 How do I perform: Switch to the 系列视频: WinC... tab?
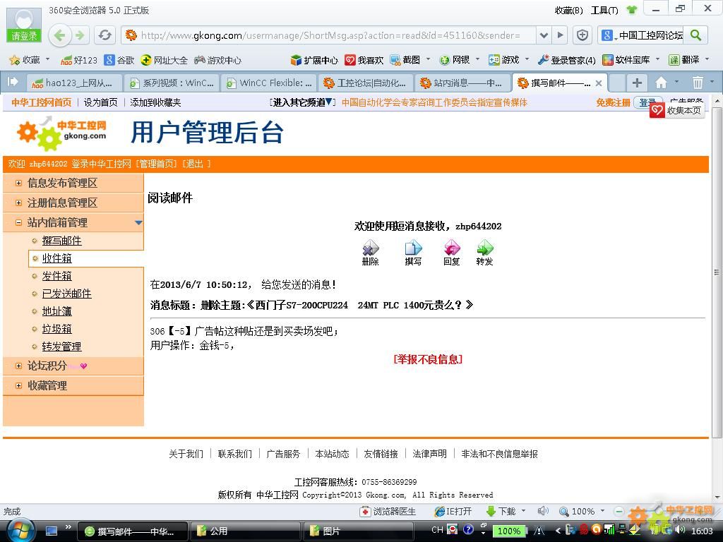(172, 83)
